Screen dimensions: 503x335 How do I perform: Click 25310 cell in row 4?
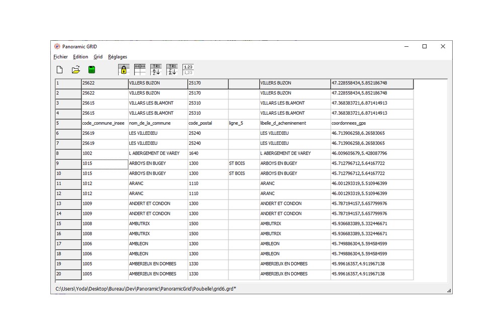[208, 114]
